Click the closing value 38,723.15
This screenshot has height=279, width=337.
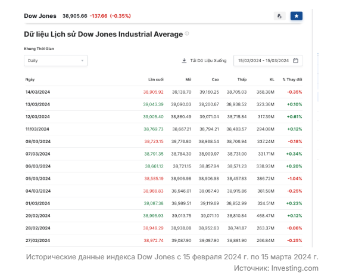154,141
